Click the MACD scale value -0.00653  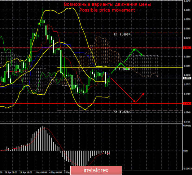coord(187,169)
